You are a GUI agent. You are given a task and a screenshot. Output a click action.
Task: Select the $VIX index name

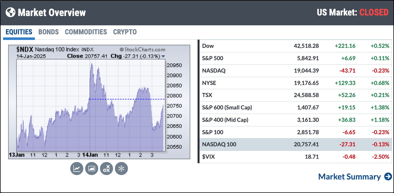pyautogui.click(x=209, y=157)
